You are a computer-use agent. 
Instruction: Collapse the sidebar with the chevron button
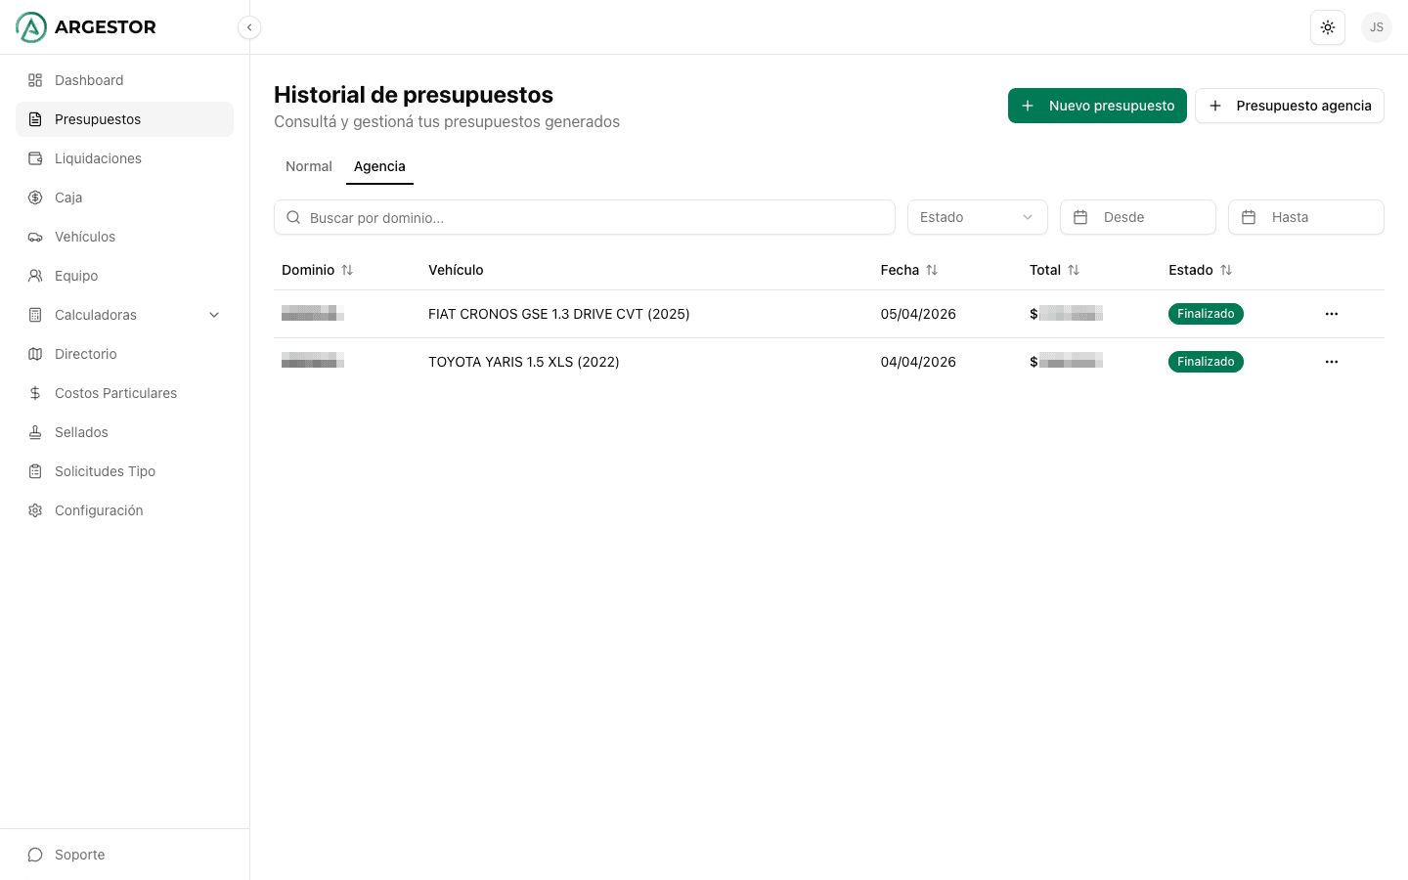pyautogui.click(x=249, y=27)
